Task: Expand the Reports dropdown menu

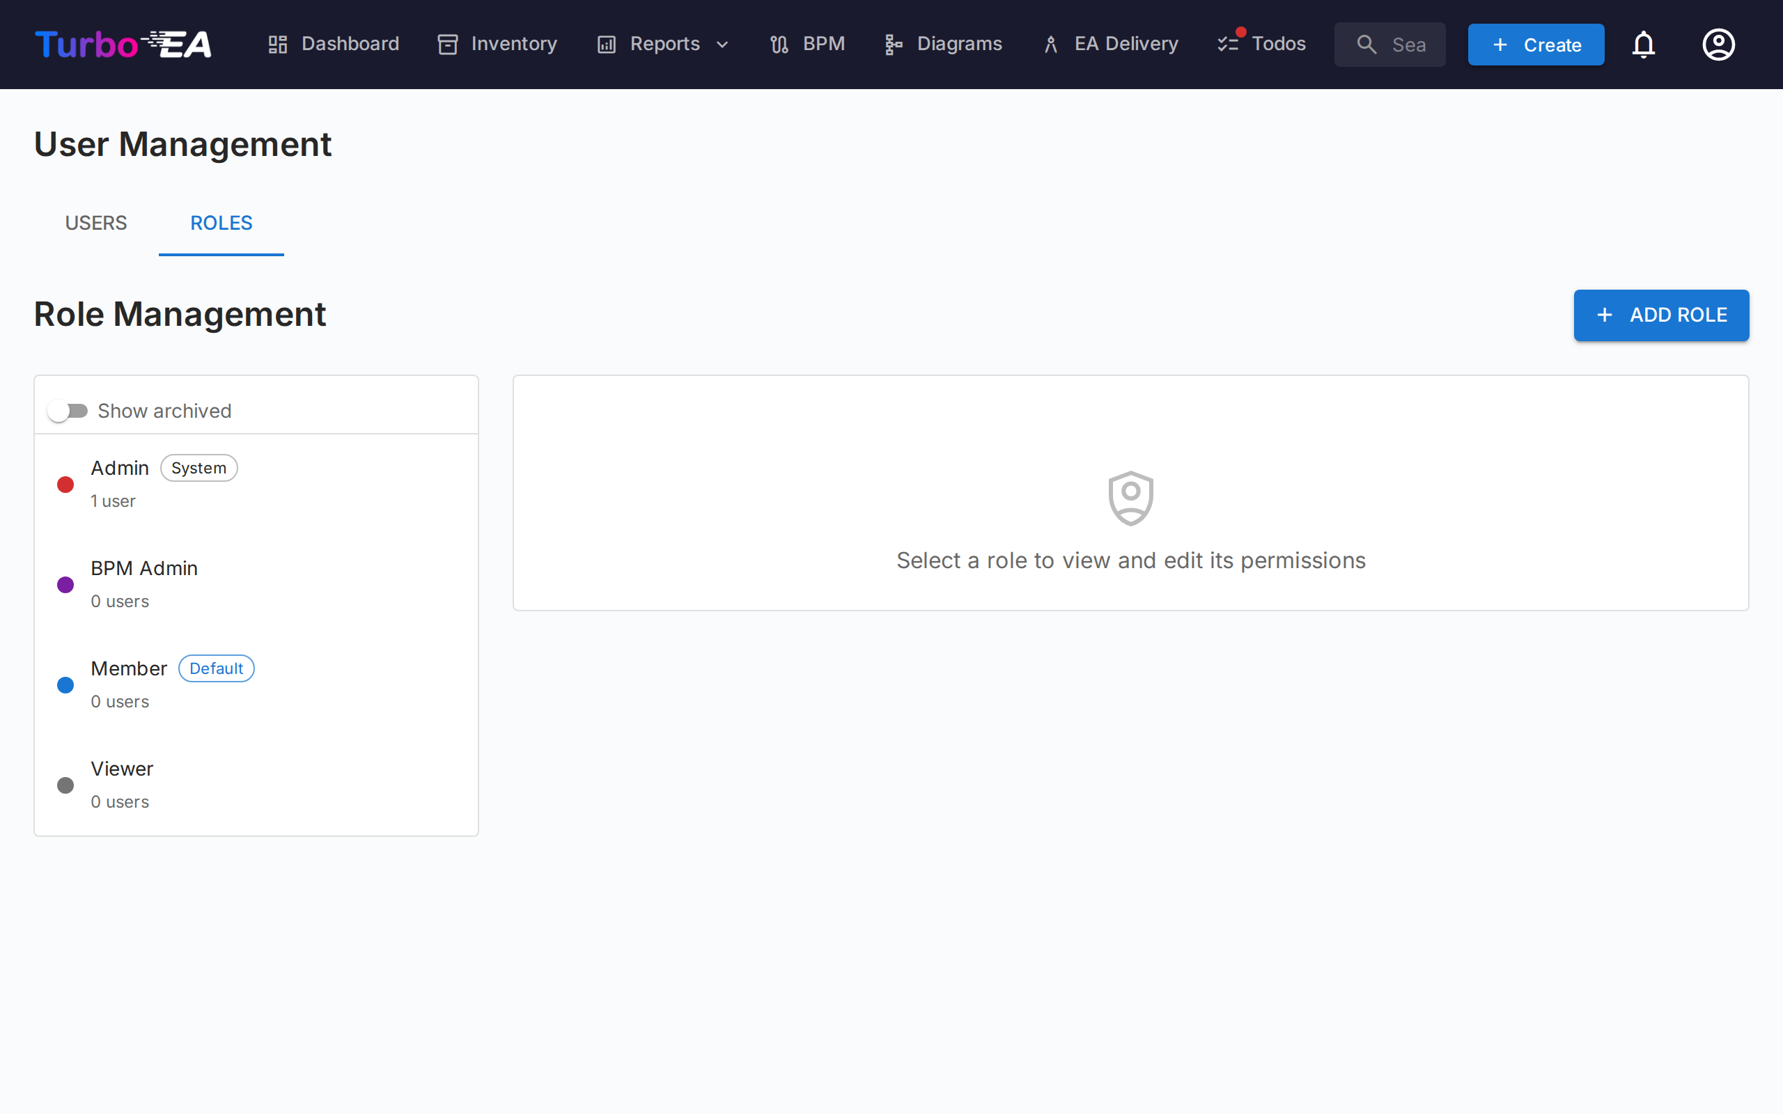Action: (x=723, y=44)
